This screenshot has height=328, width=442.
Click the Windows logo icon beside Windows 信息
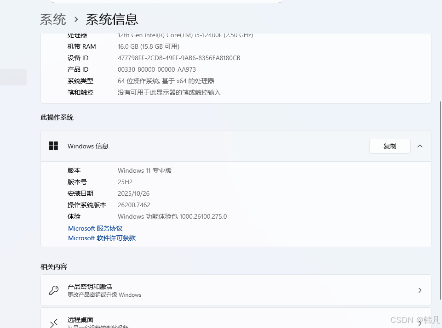(53, 146)
